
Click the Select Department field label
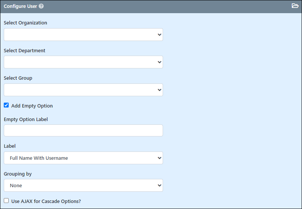click(24, 51)
